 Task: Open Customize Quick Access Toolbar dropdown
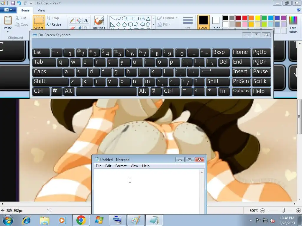[x=31, y=3]
